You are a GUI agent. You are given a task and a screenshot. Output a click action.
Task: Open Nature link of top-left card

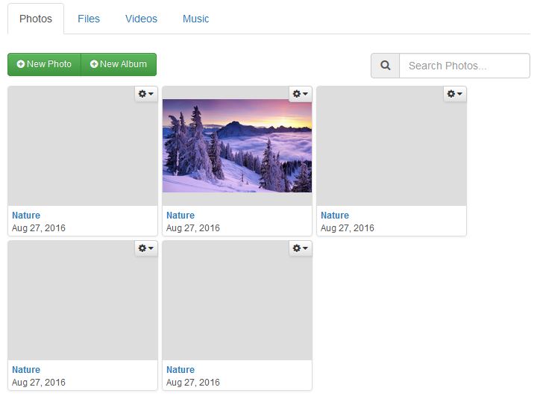point(26,216)
